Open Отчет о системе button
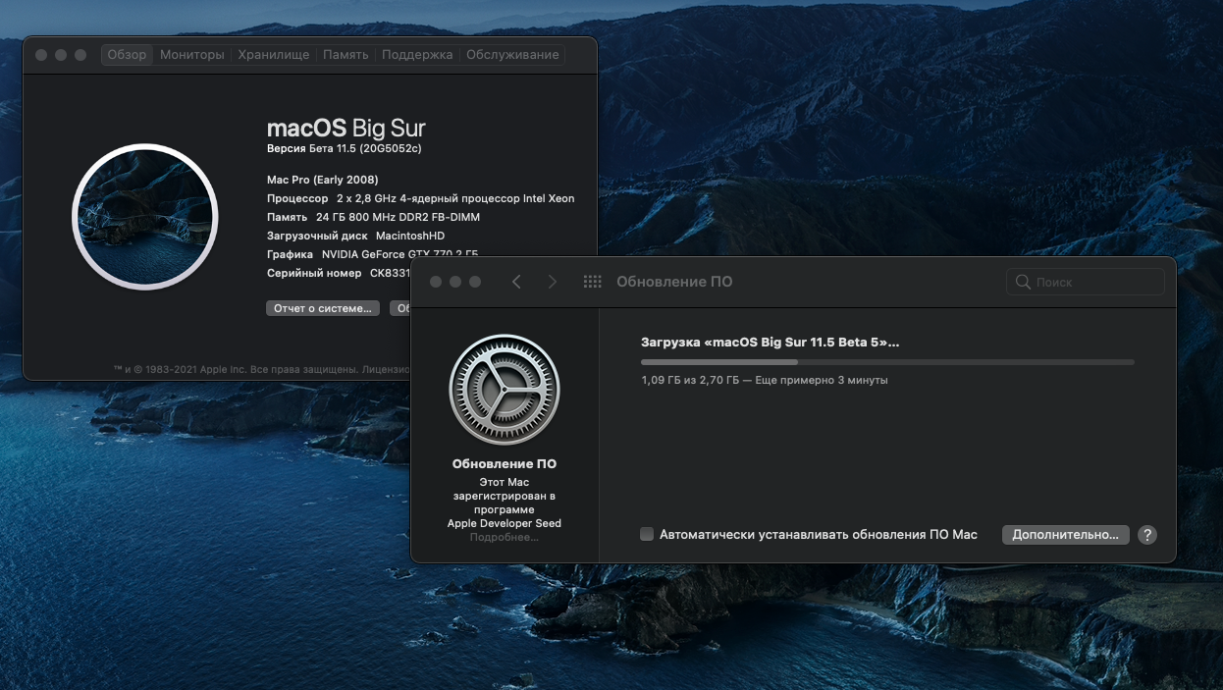 pyautogui.click(x=323, y=308)
